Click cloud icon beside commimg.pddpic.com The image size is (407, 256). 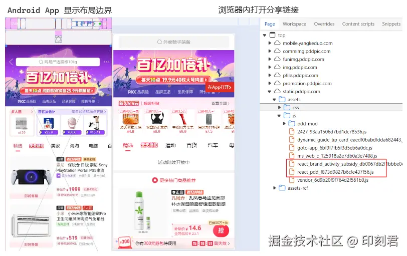coord(277,51)
